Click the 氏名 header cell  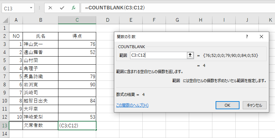pyautogui.click(x=41, y=36)
